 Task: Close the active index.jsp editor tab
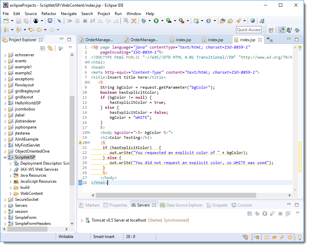[x=260, y=40]
